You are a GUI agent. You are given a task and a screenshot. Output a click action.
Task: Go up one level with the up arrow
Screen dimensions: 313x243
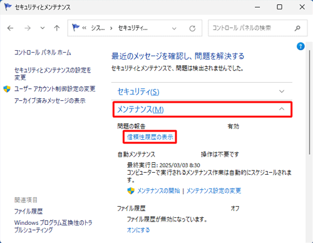click(57, 28)
